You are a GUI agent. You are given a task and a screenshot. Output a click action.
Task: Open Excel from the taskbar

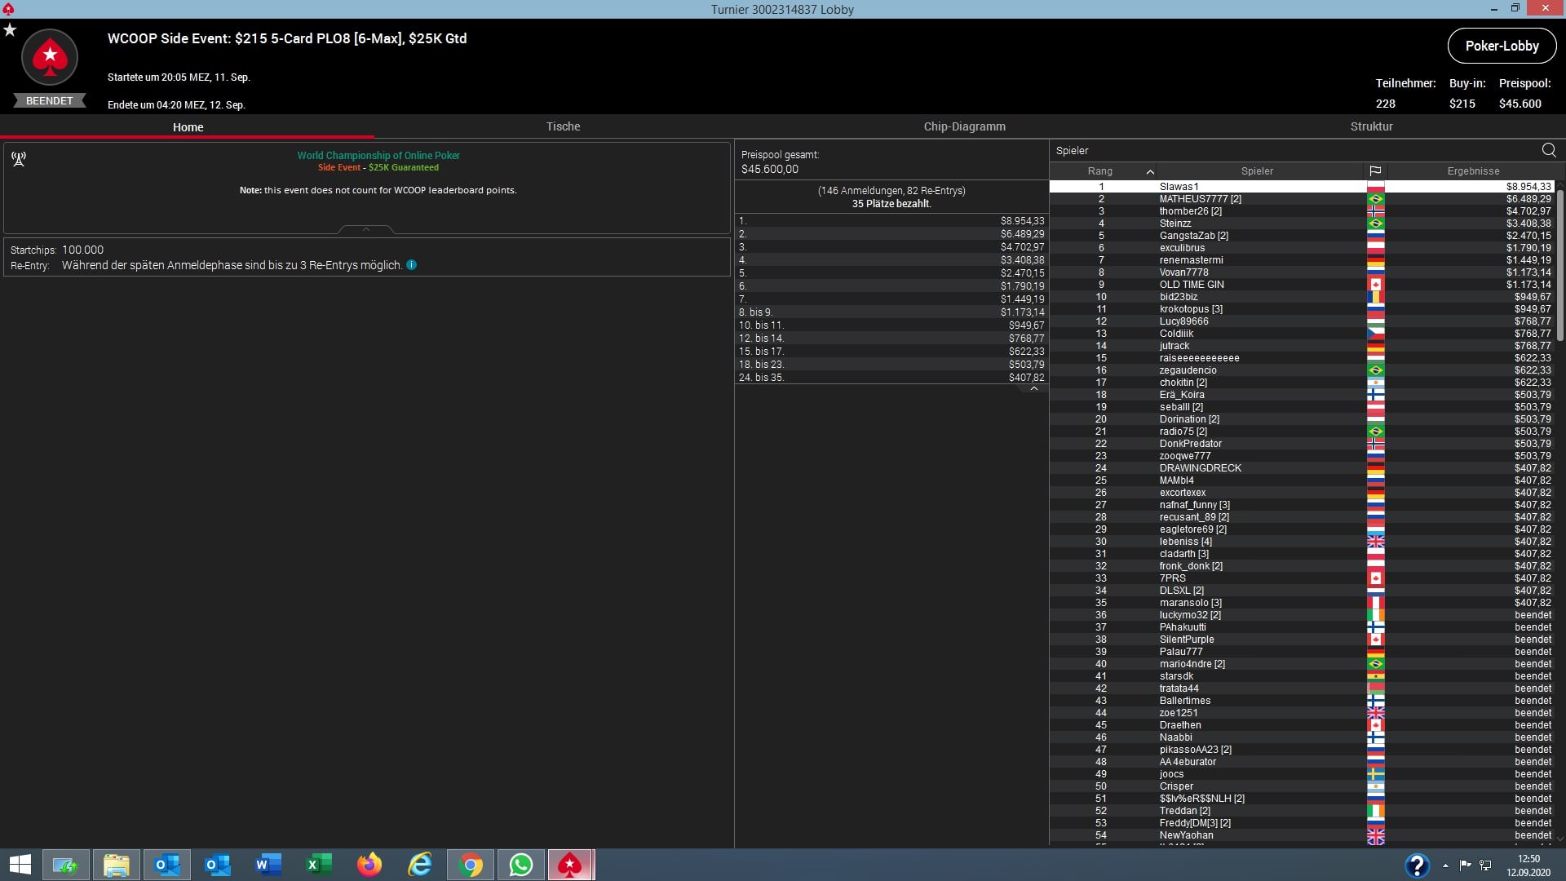(319, 865)
